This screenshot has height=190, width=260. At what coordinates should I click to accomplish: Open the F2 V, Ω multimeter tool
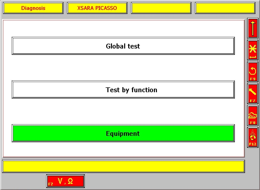(x=66, y=181)
